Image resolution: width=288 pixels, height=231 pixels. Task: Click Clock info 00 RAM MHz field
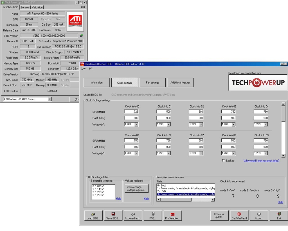[131, 118]
